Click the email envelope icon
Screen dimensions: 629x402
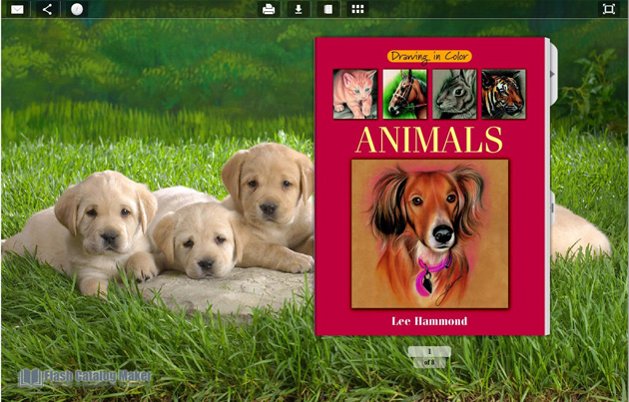[x=17, y=9]
